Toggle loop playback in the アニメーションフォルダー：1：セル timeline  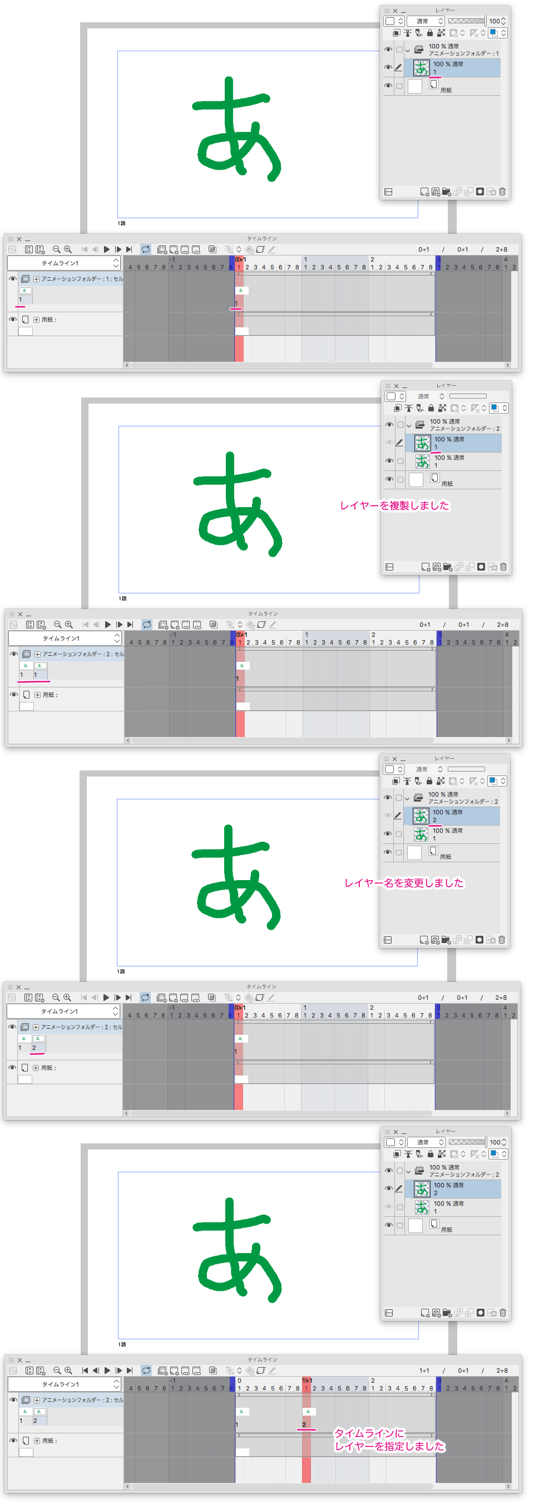146,249
